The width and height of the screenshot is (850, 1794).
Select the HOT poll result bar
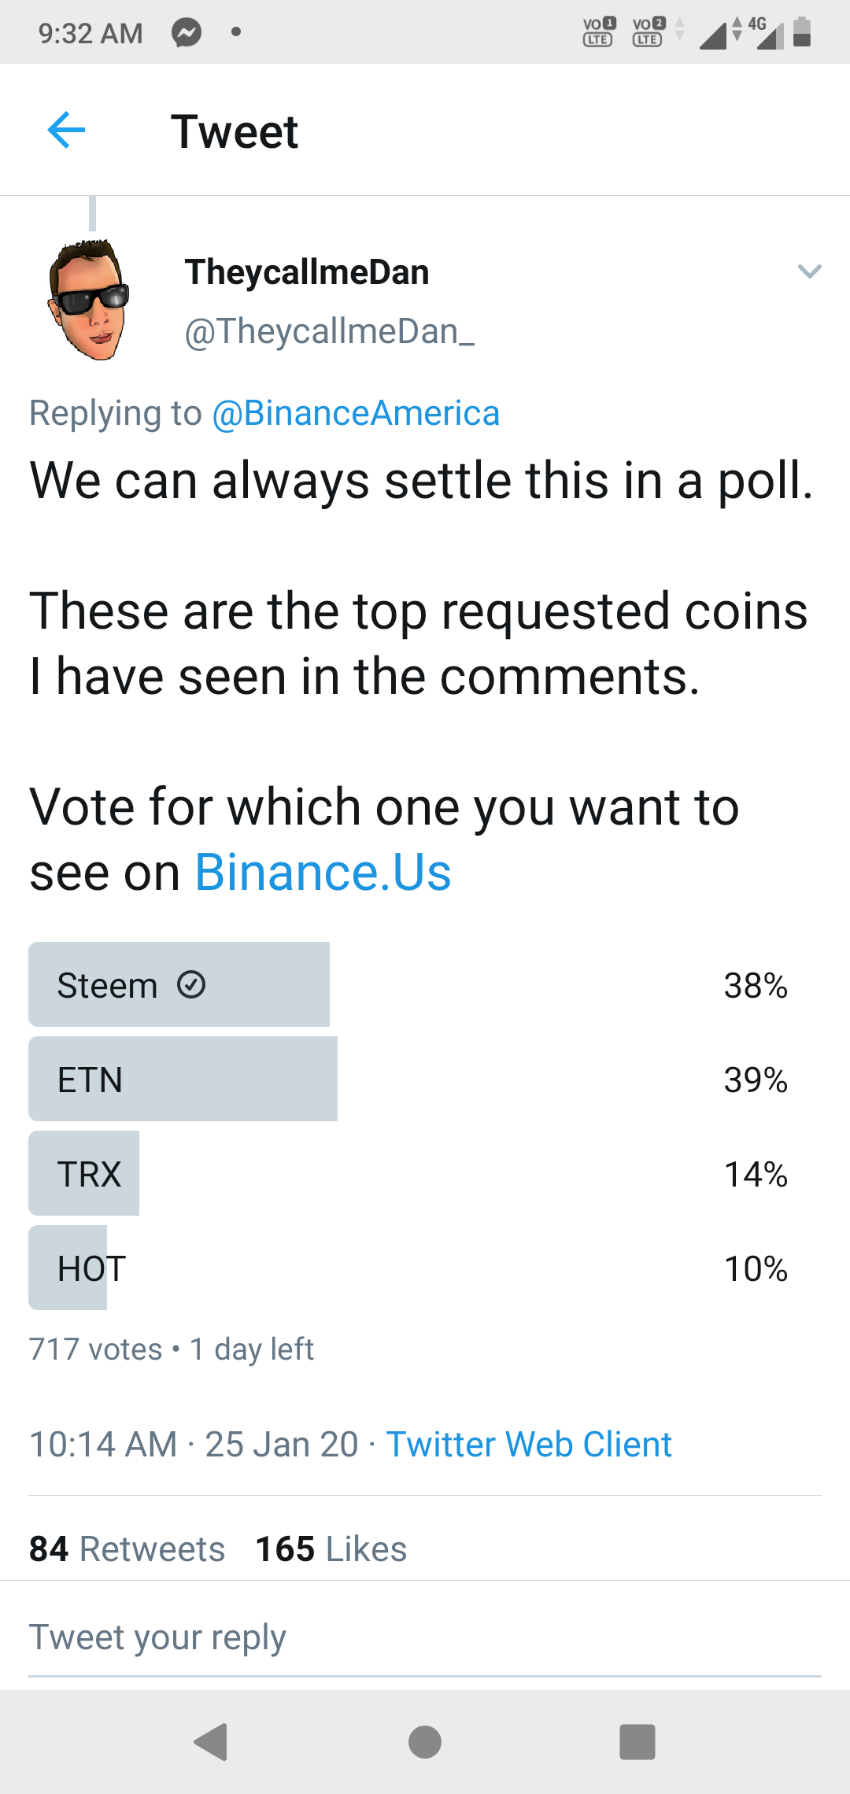[x=425, y=1268]
